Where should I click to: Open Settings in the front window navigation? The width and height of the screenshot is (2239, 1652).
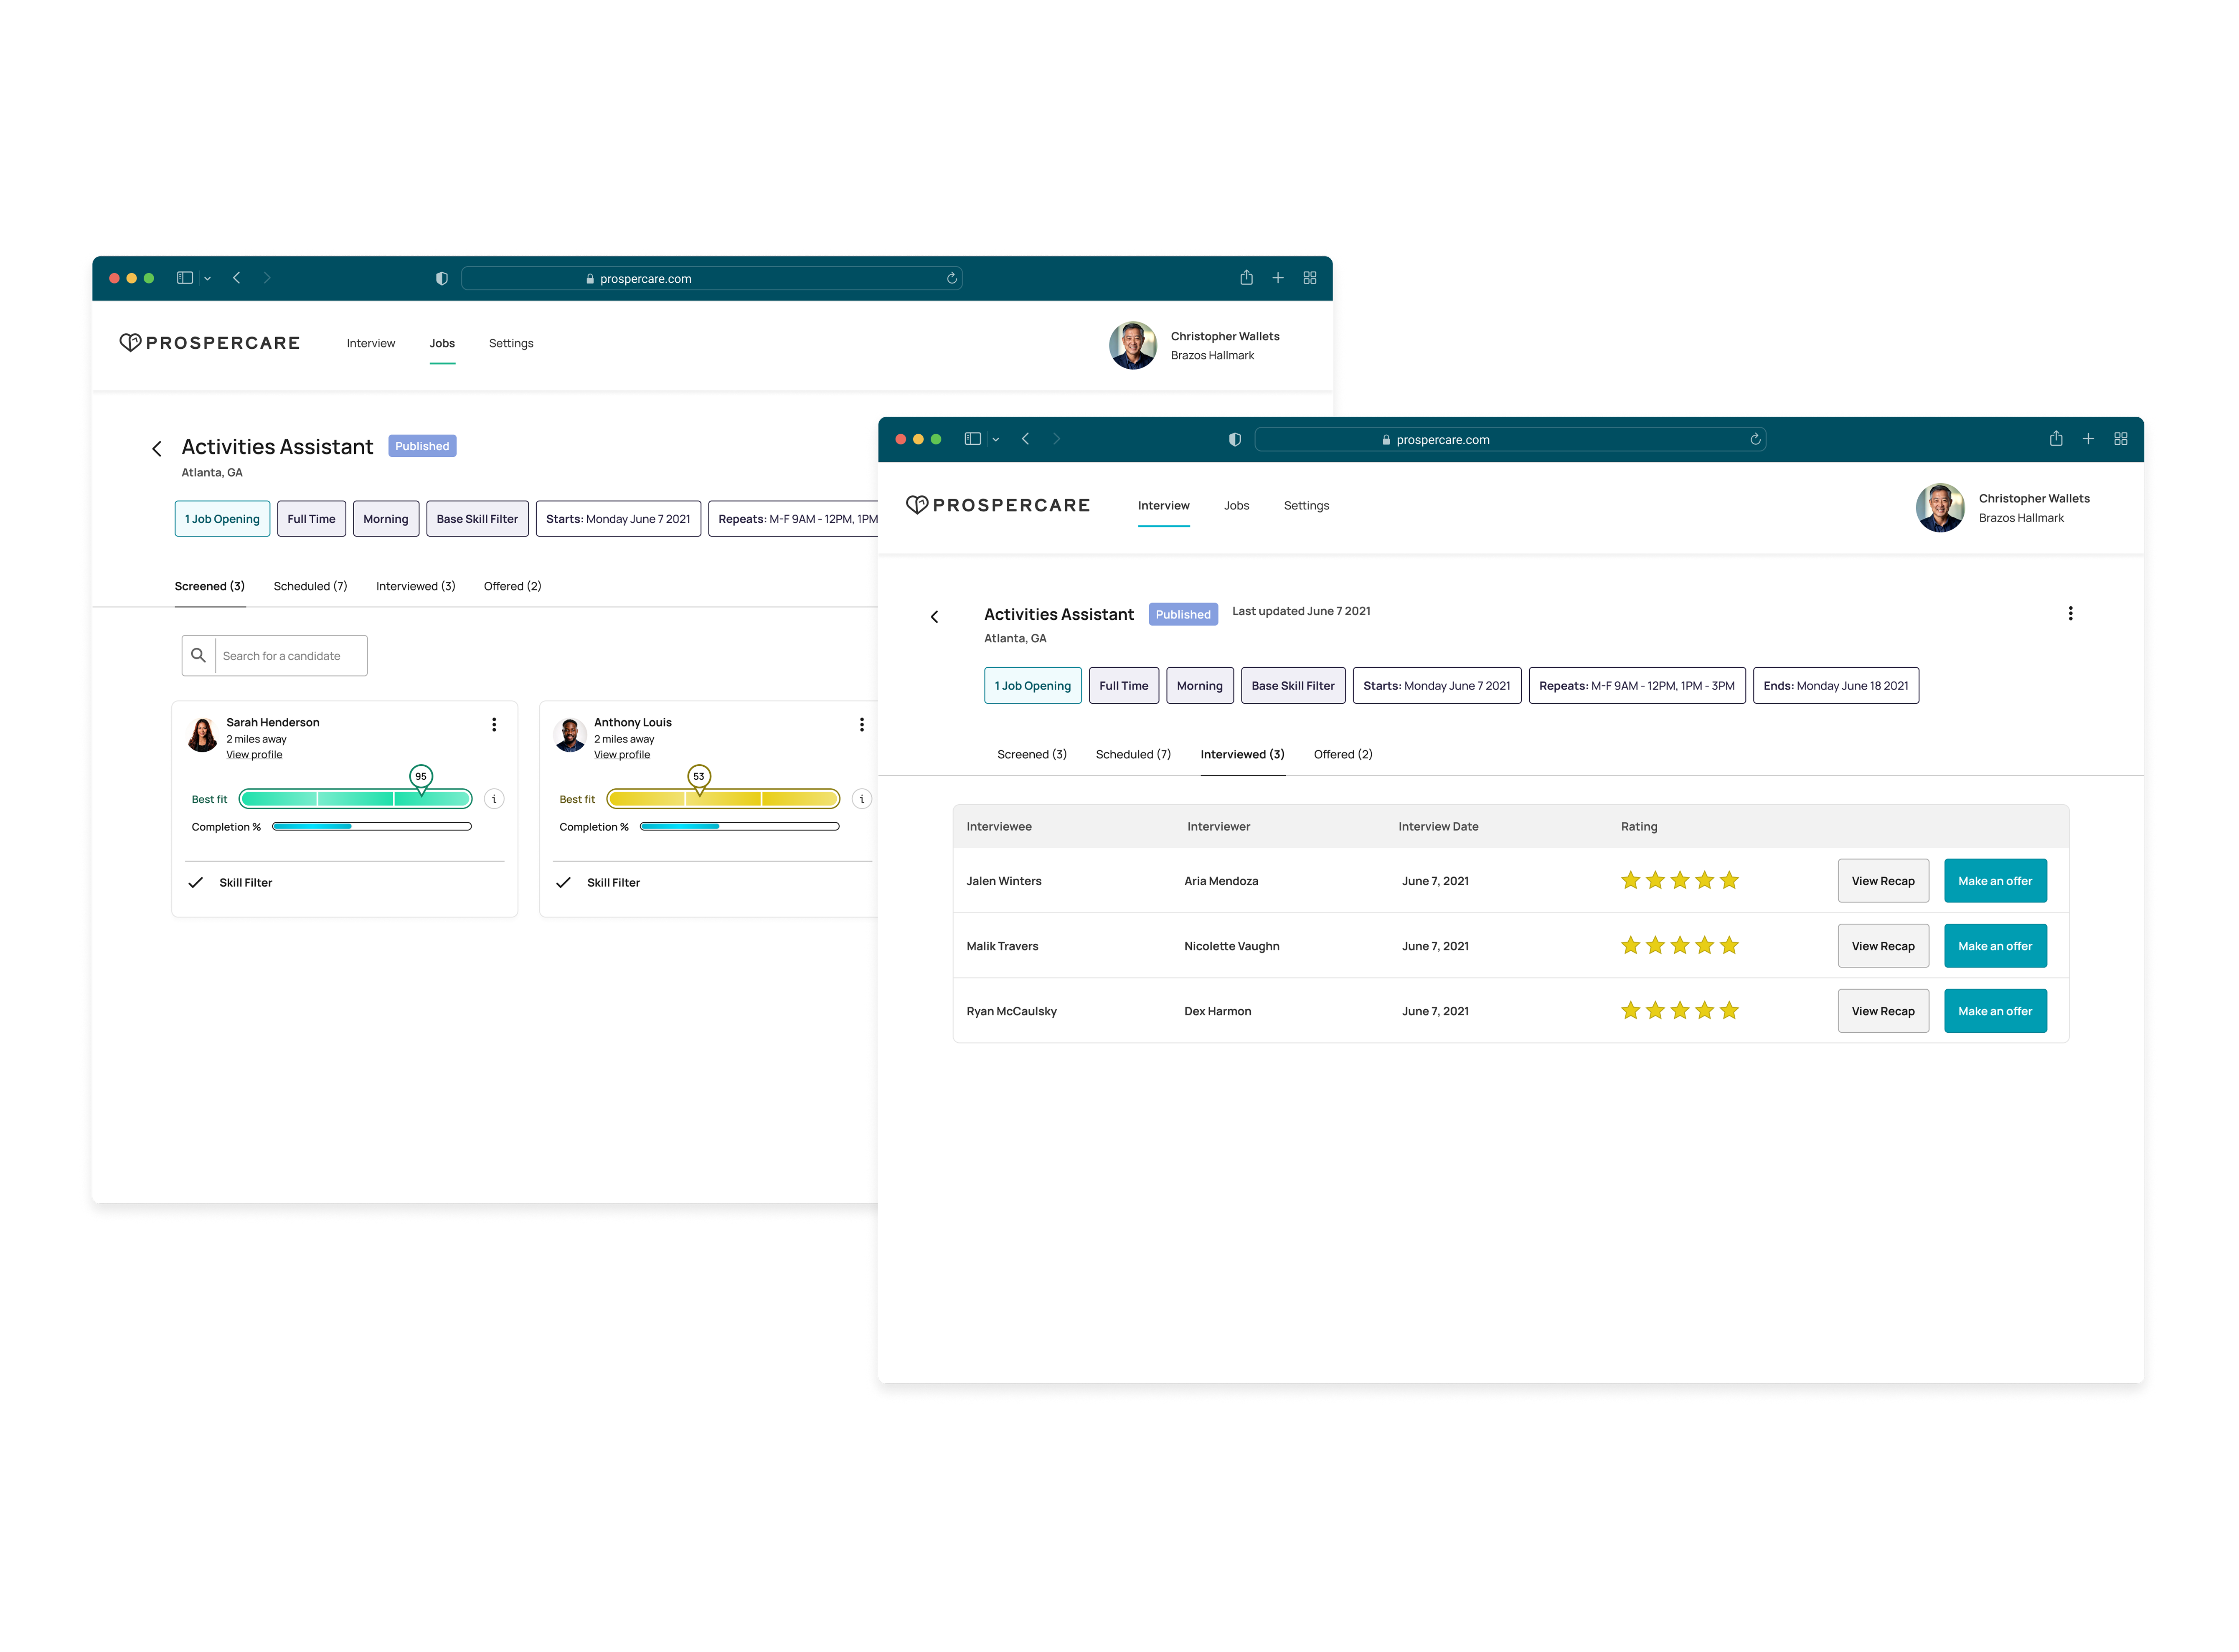[x=1307, y=506]
